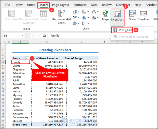Insert line or area chart icon

(75, 17)
